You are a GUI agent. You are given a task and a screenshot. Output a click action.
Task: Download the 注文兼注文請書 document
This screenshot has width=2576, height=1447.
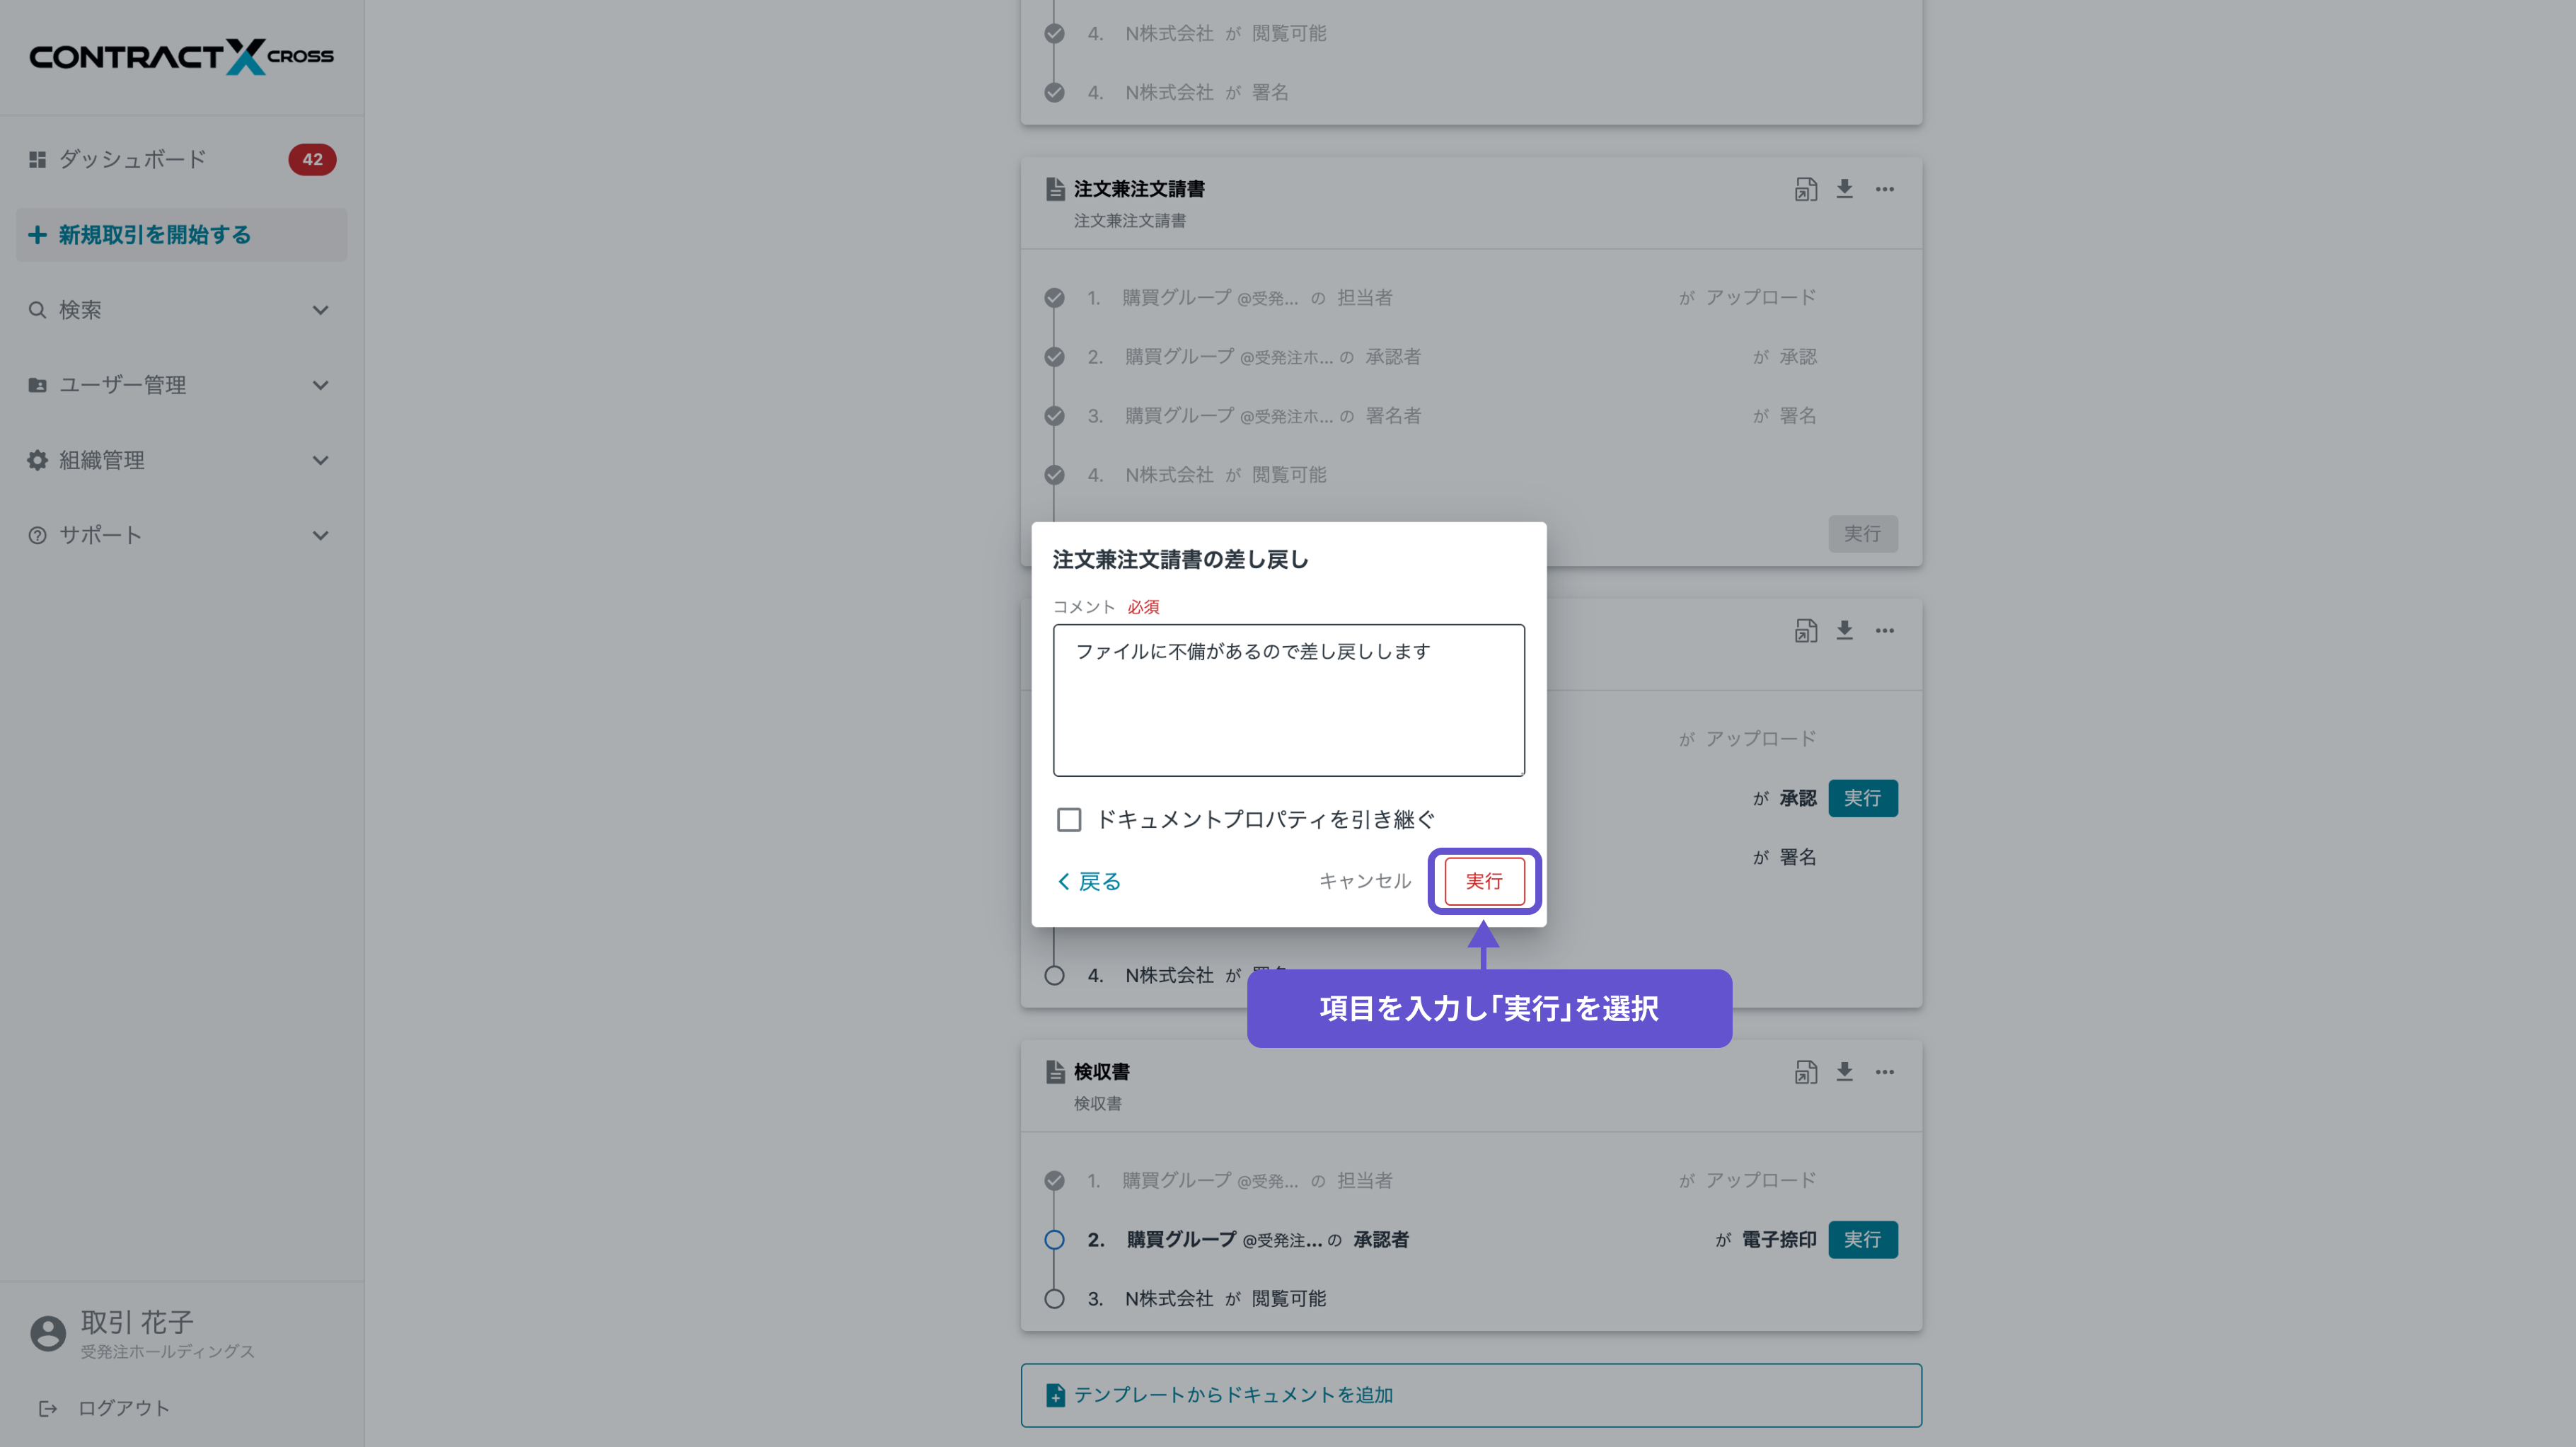pos(1844,189)
